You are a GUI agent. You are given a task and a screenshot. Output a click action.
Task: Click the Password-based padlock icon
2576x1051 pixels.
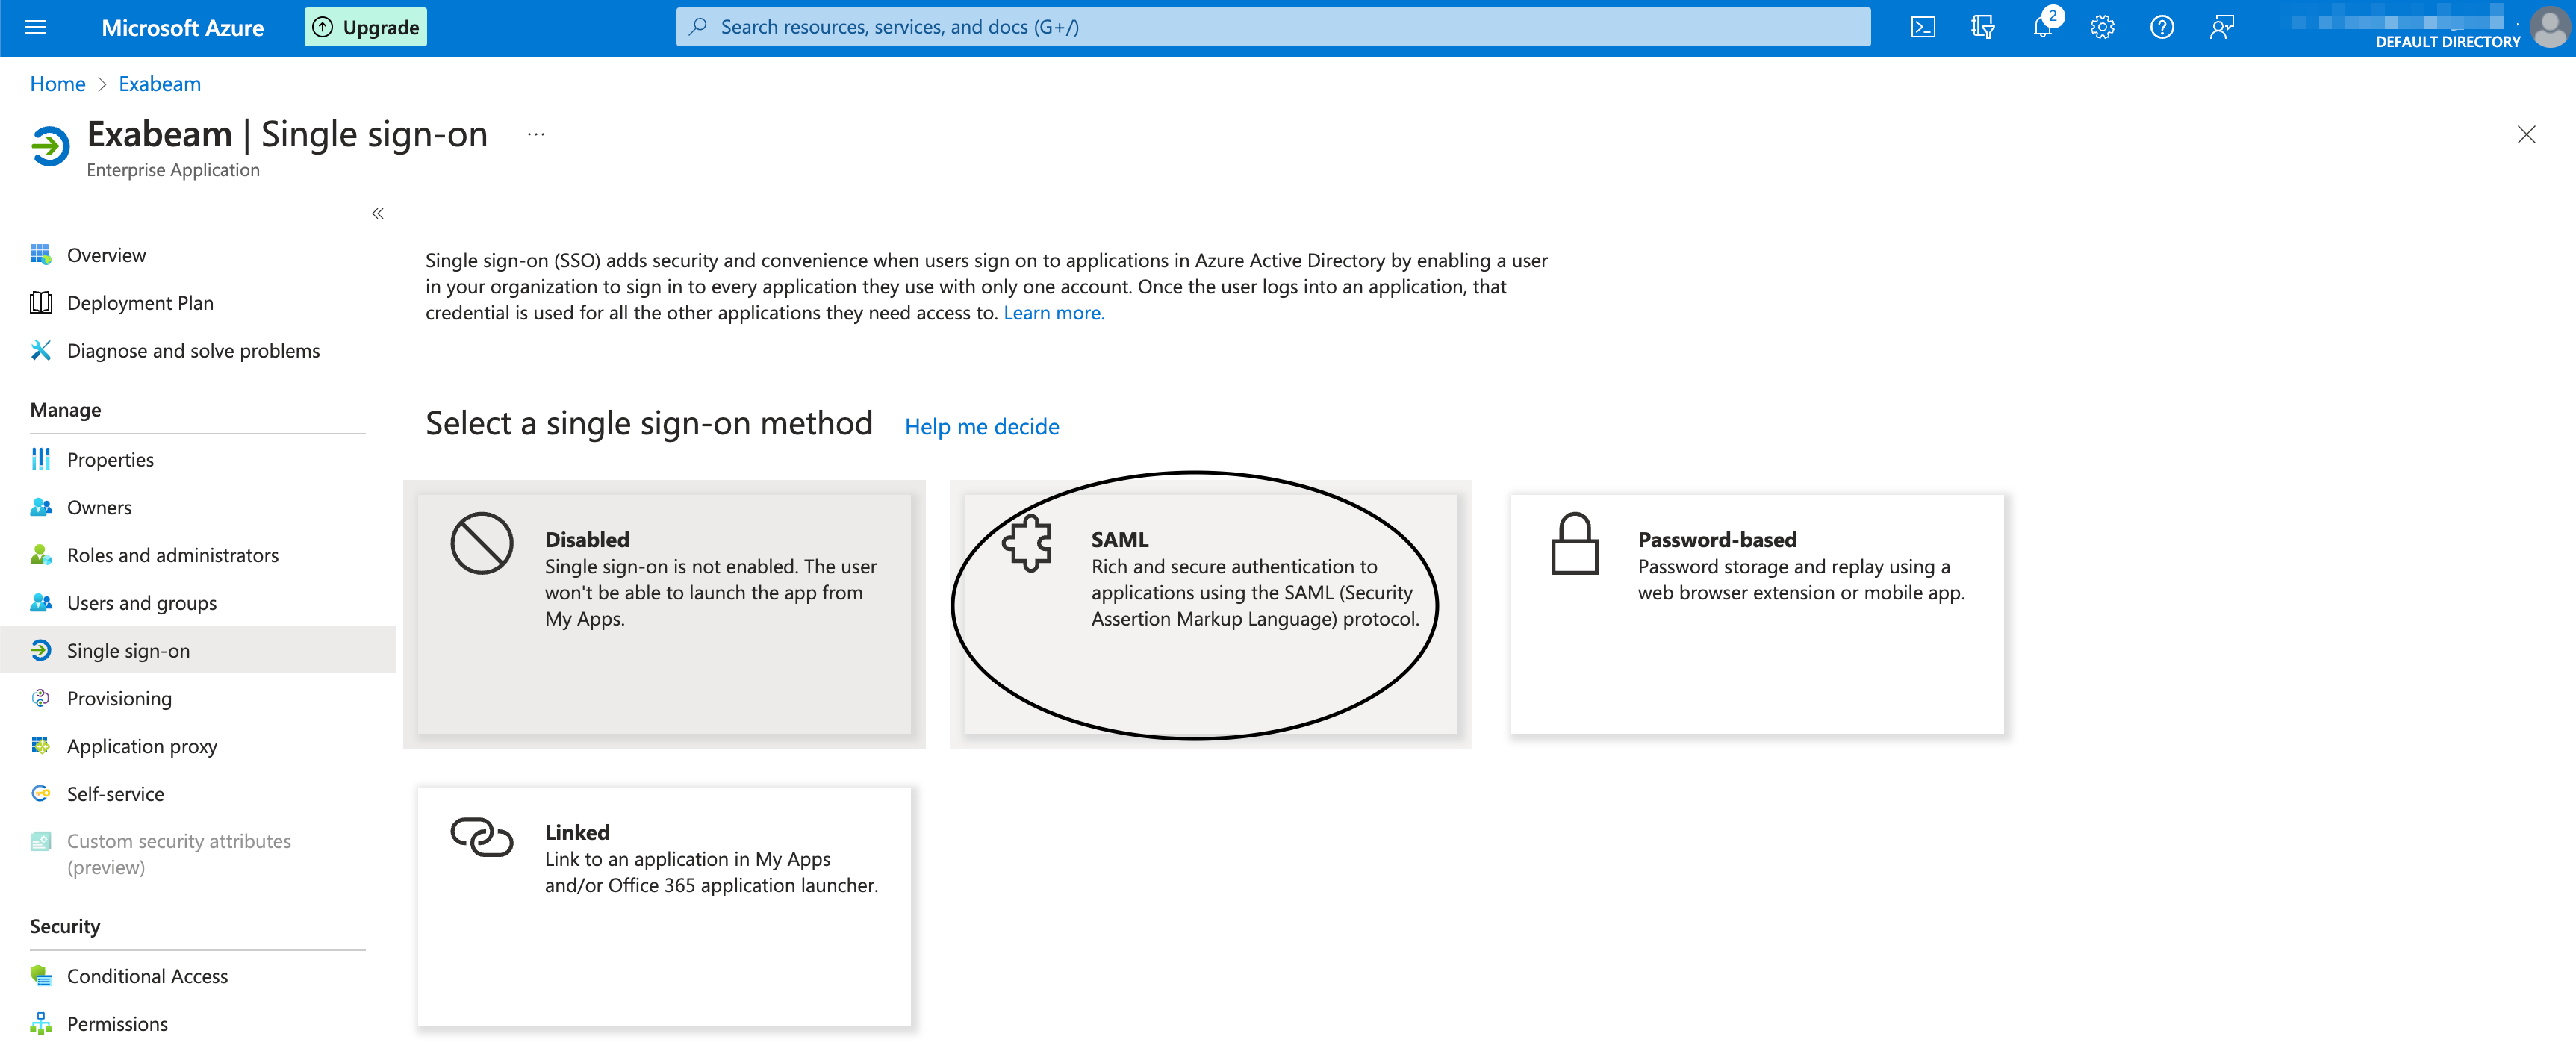(1574, 543)
